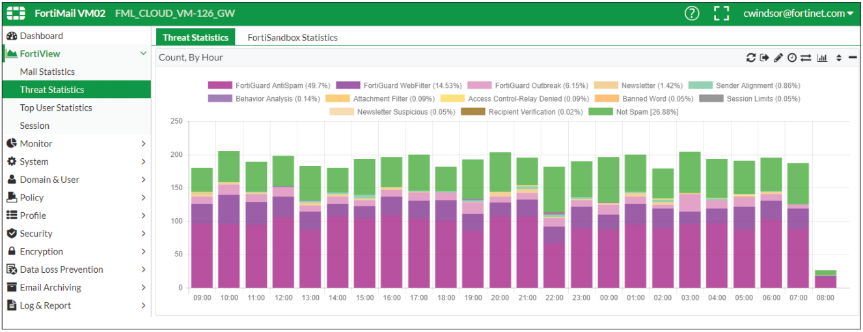Click the Log & Report document icon
The image size is (863, 332).
click(x=11, y=305)
